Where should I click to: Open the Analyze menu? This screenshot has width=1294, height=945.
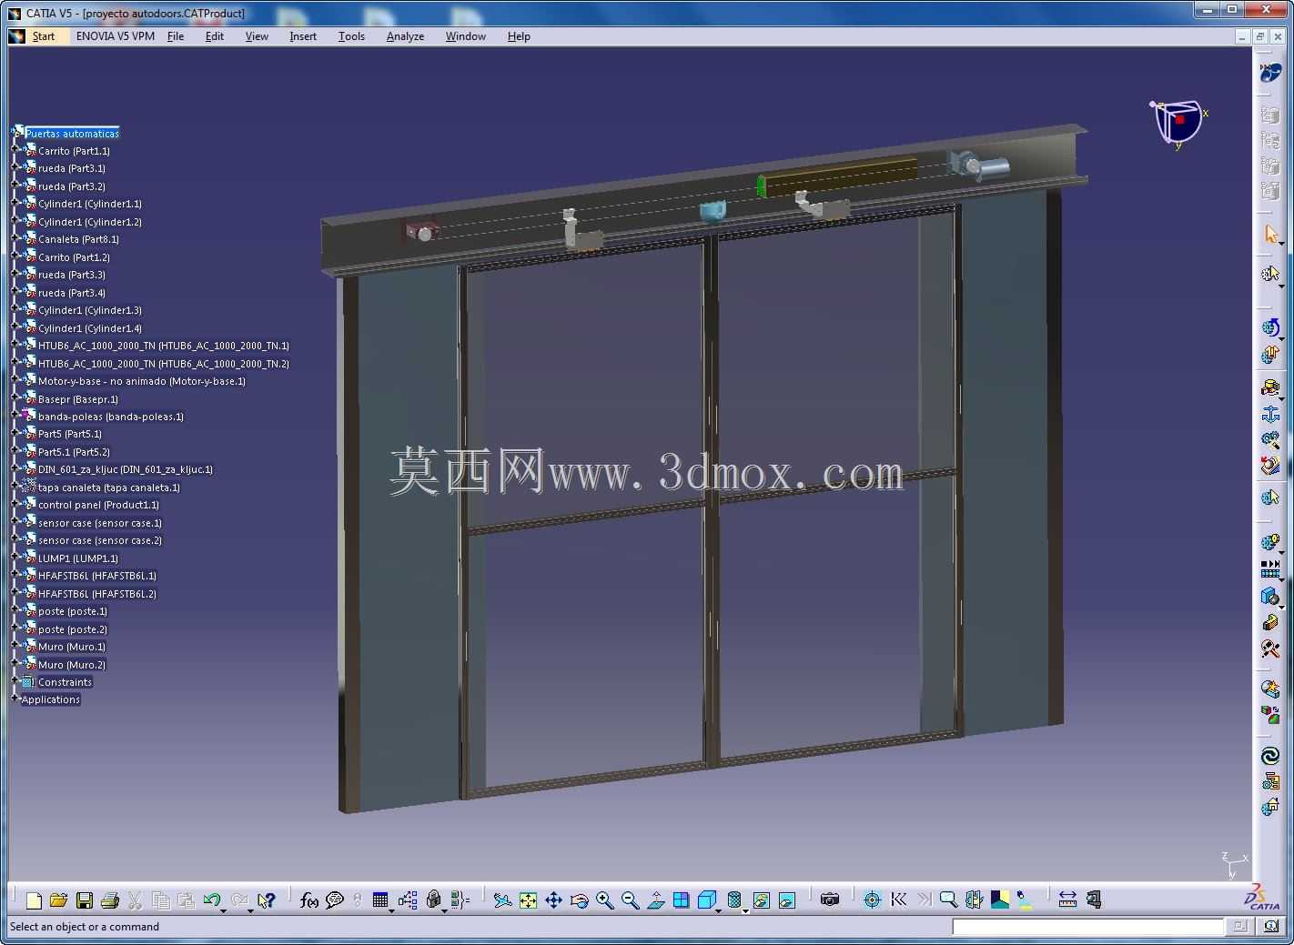pyautogui.click(x=405, y=36)
